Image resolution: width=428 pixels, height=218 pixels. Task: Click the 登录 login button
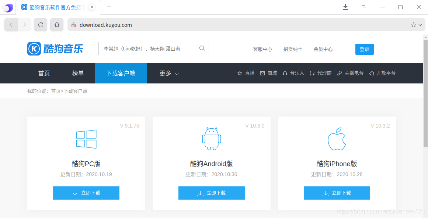pyautogui.click(x=364, y=49)
